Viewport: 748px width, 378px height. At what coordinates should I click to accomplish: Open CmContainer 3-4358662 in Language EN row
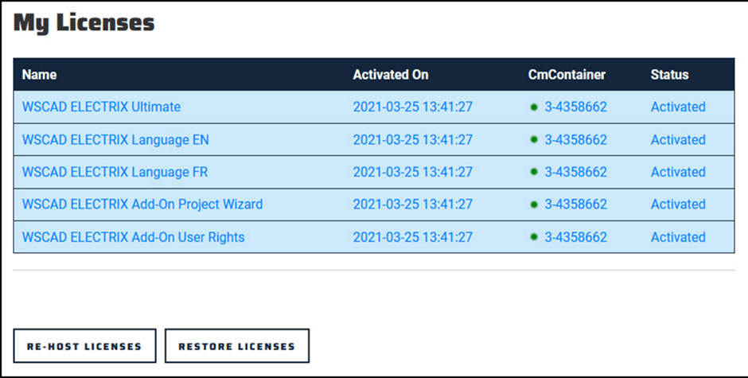coord(576,140)
